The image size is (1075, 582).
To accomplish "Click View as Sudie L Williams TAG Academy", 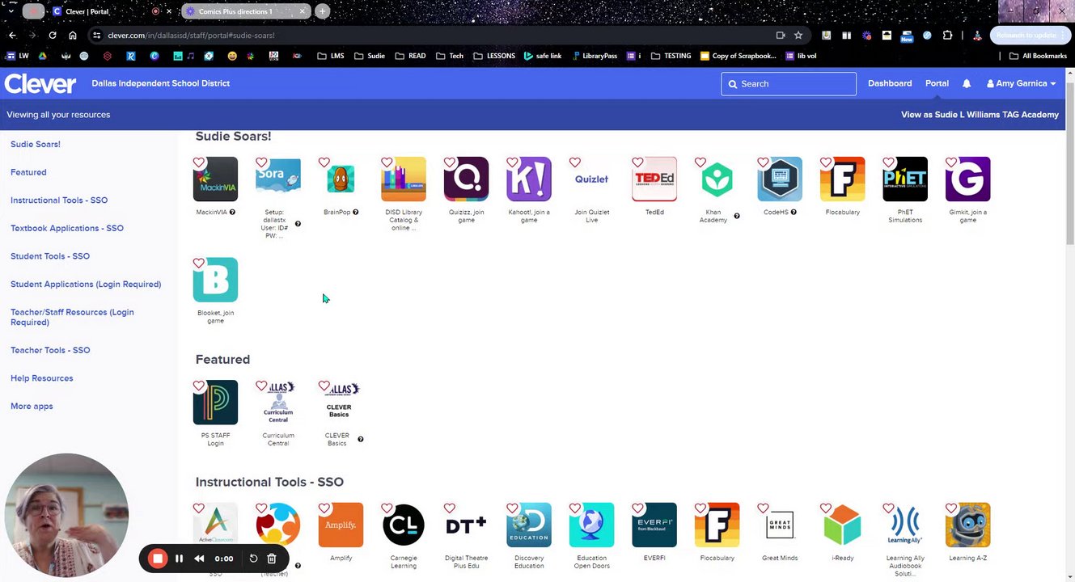I will [980, 115].
